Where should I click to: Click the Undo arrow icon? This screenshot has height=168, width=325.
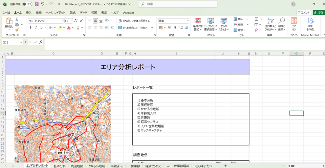coord(43,4)
